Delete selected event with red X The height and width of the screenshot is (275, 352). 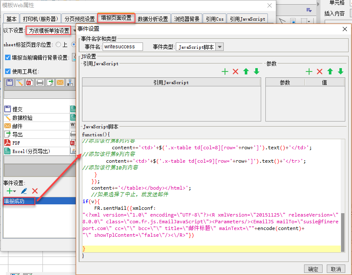click(x=35, y=191)
